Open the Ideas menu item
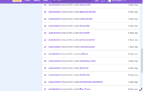This screenshot has width=145, height=109. pos(46,1)
